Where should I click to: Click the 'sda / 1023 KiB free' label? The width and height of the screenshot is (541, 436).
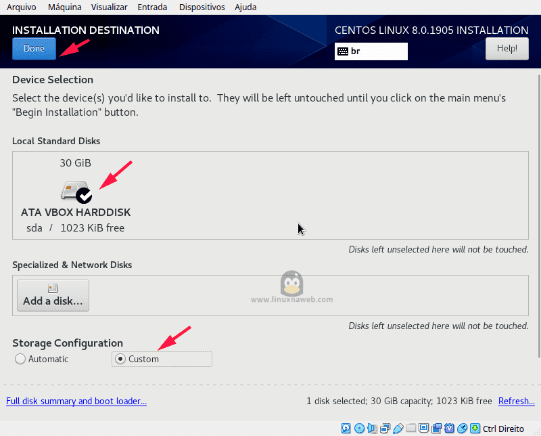(76, 228)
